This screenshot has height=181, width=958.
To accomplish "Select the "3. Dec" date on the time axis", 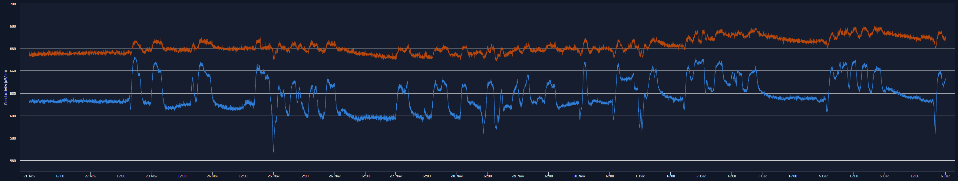I will [762, 176].
